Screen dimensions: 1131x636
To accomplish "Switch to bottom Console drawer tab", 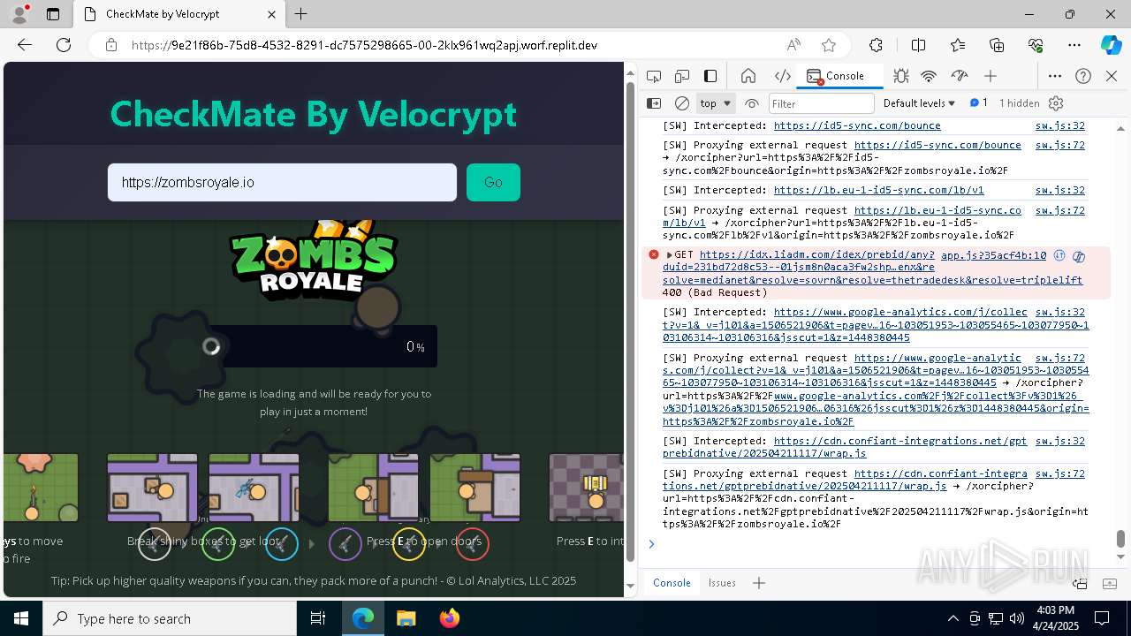I will click(x=672, y=583).
